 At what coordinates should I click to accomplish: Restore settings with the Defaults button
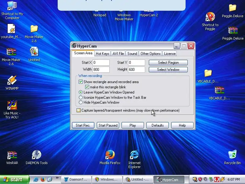tap(157, 125)
